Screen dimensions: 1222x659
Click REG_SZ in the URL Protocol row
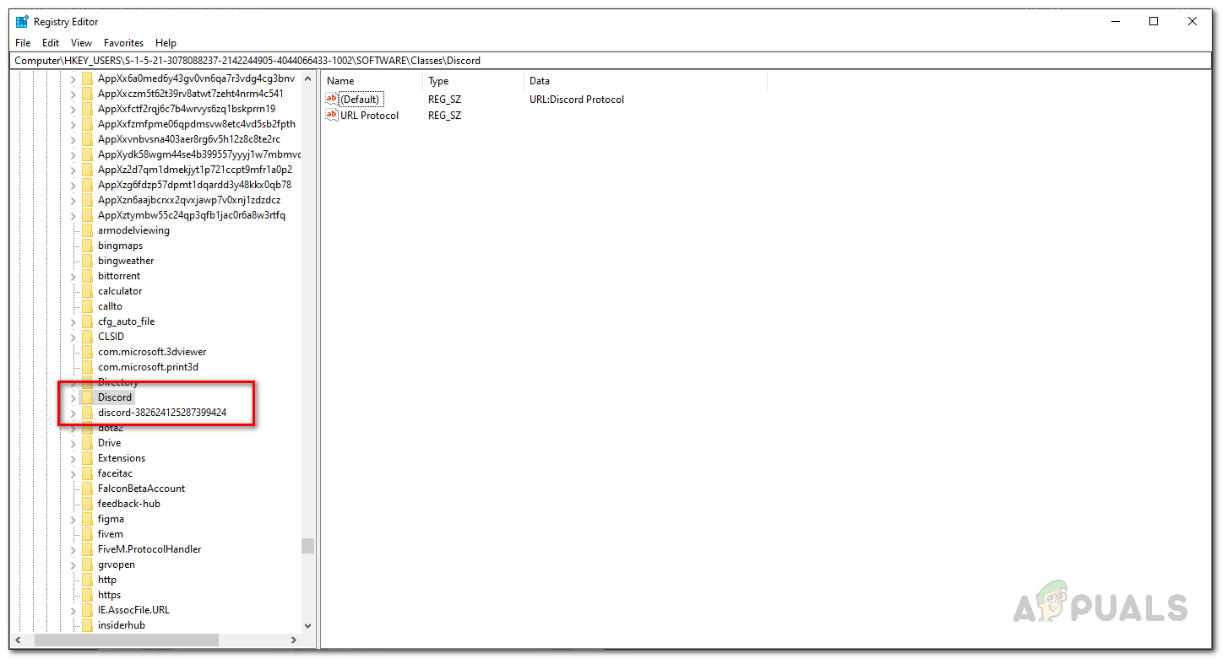click(444, 116)
